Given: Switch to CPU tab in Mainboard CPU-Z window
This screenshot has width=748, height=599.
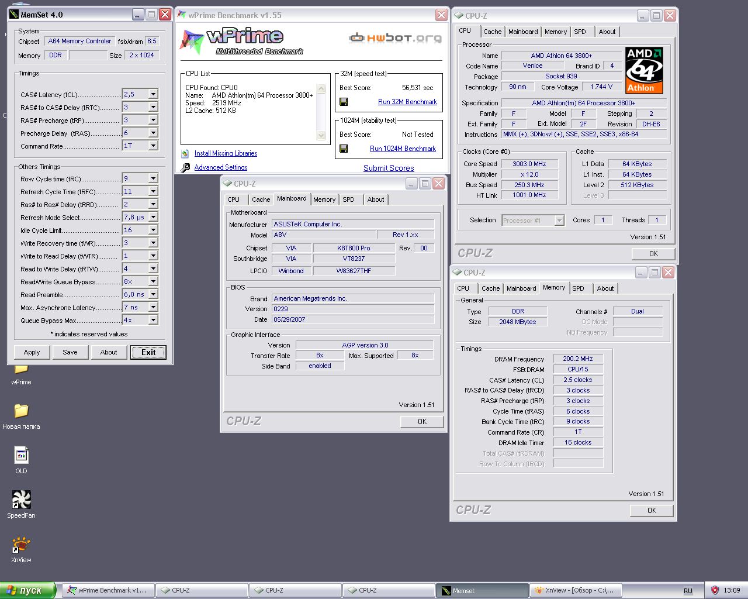Looking at the screenshot, I should (233, 199).
